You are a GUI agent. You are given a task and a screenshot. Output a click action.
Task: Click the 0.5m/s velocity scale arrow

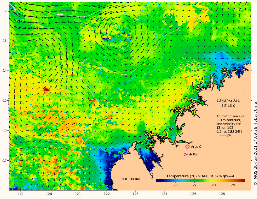[x=225, y=135]
